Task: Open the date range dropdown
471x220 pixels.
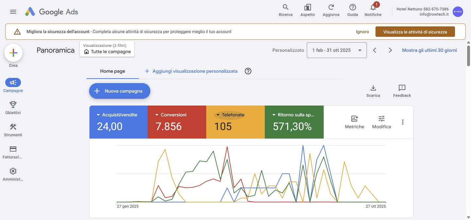Action: coord(337,50)
